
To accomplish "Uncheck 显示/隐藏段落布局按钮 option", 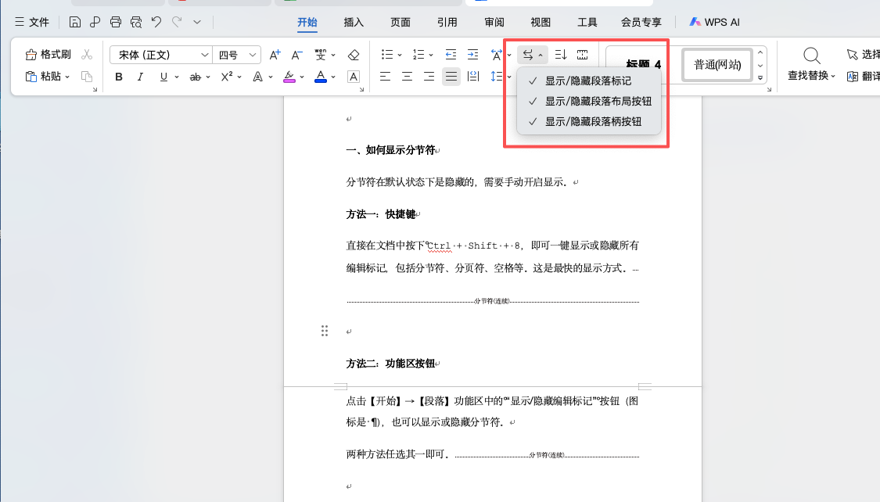I will pos(588,101).
